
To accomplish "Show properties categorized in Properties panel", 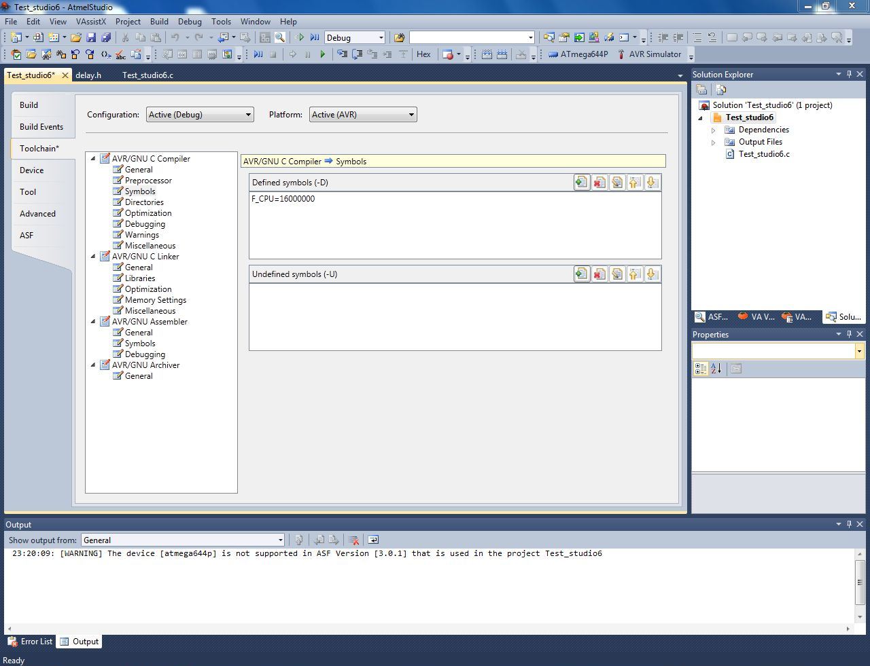I will (701, 369).
